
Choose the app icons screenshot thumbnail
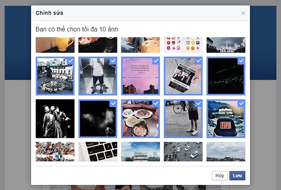[183, 45]
